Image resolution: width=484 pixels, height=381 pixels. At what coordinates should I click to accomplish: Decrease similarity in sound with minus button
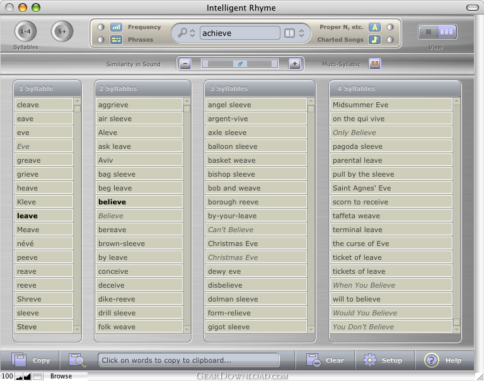click(x=185, y=64)
